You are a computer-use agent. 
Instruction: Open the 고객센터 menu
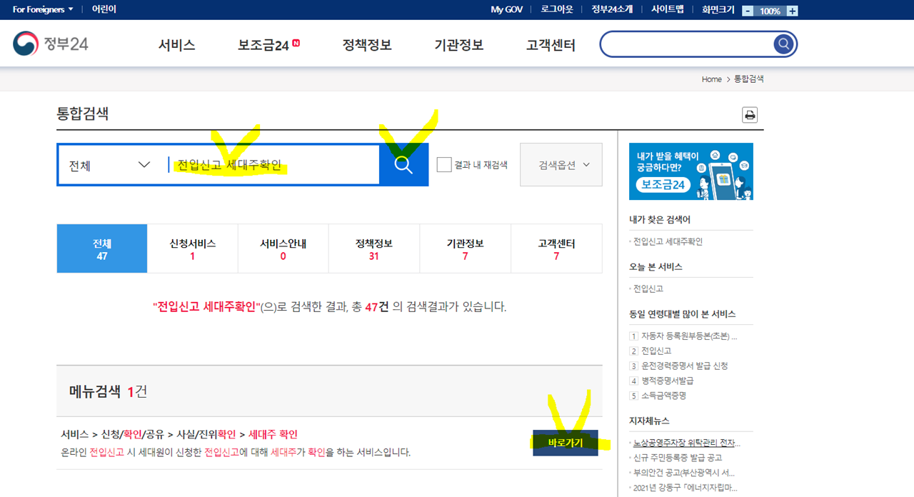(x=550, y=44)
